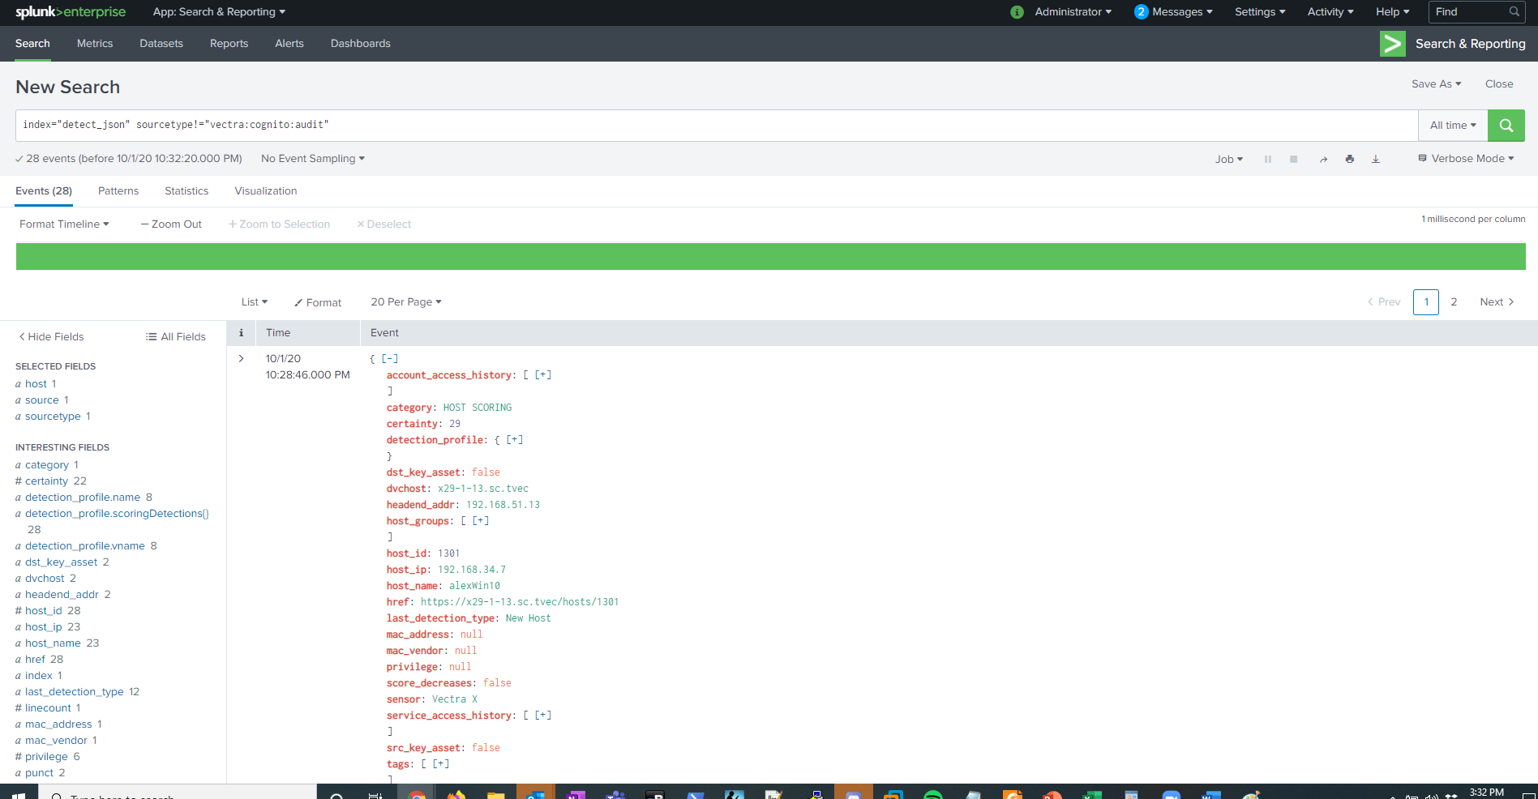Click the blue Messages count badge
This screenshot has height=799, width=1538.
click(x=1141, y=12)
